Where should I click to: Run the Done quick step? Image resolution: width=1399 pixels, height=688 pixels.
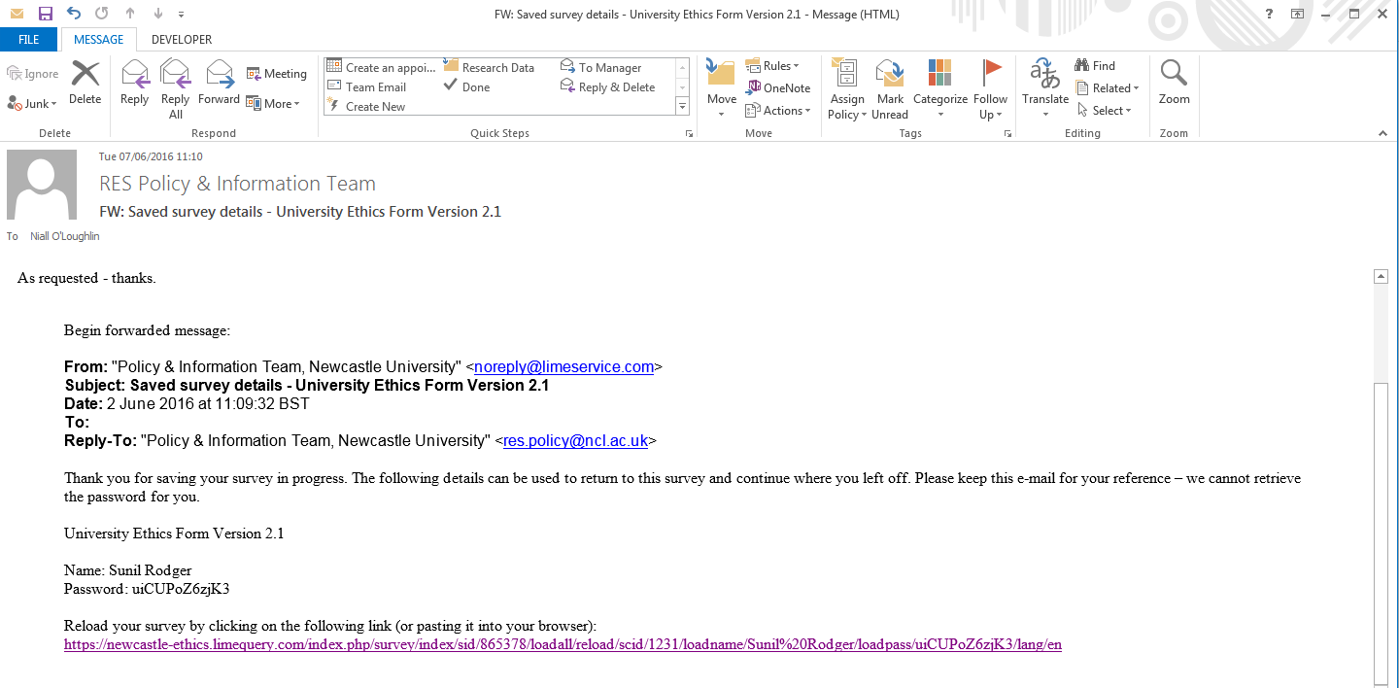pos(475,86)
